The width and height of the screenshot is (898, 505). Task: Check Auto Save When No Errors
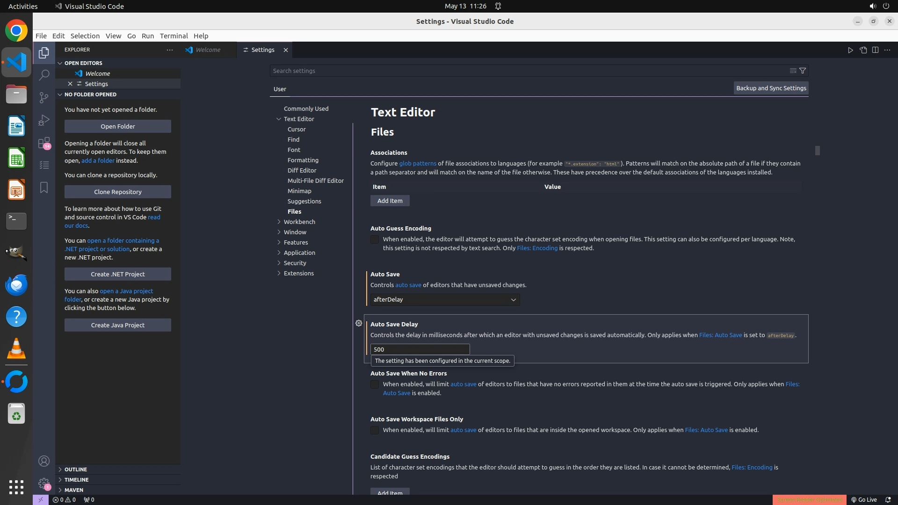[375, 384]
